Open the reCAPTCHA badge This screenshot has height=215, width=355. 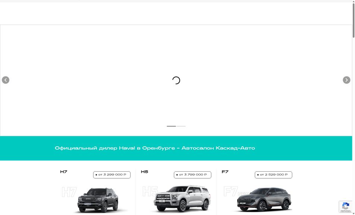(x=345, y=207)
